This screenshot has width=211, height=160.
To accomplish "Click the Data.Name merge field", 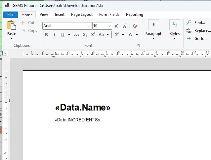I will tap(83, 108).
